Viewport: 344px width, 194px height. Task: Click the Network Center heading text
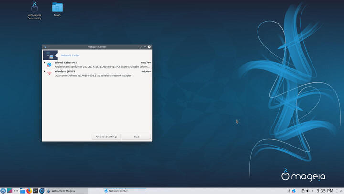pyautogui.click(x=70, y=55)
